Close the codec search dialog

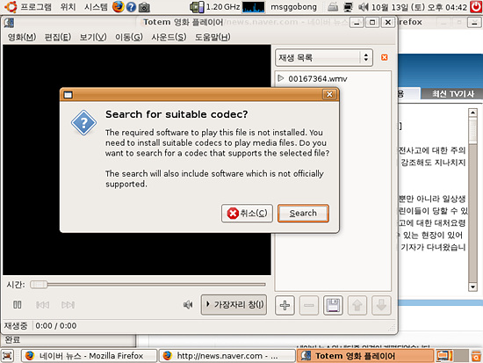329,94
